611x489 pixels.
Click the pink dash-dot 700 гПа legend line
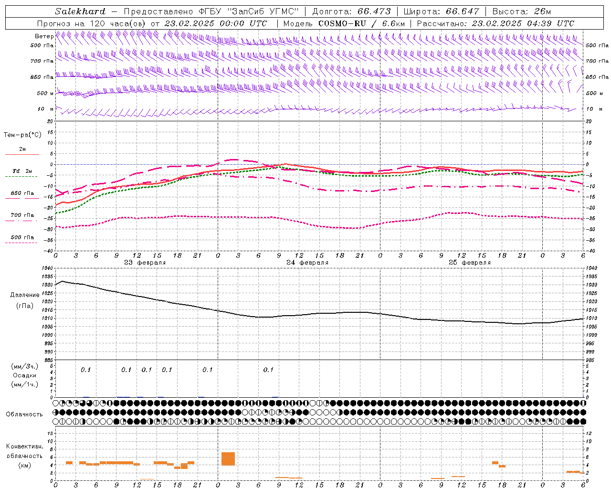(21, 221)
